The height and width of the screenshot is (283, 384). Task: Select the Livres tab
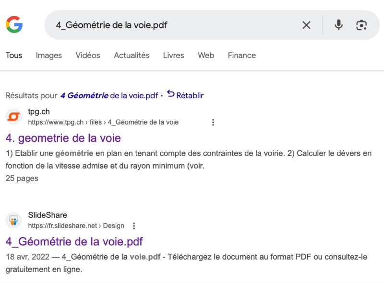pyautogui.click(x=173, y=56)
